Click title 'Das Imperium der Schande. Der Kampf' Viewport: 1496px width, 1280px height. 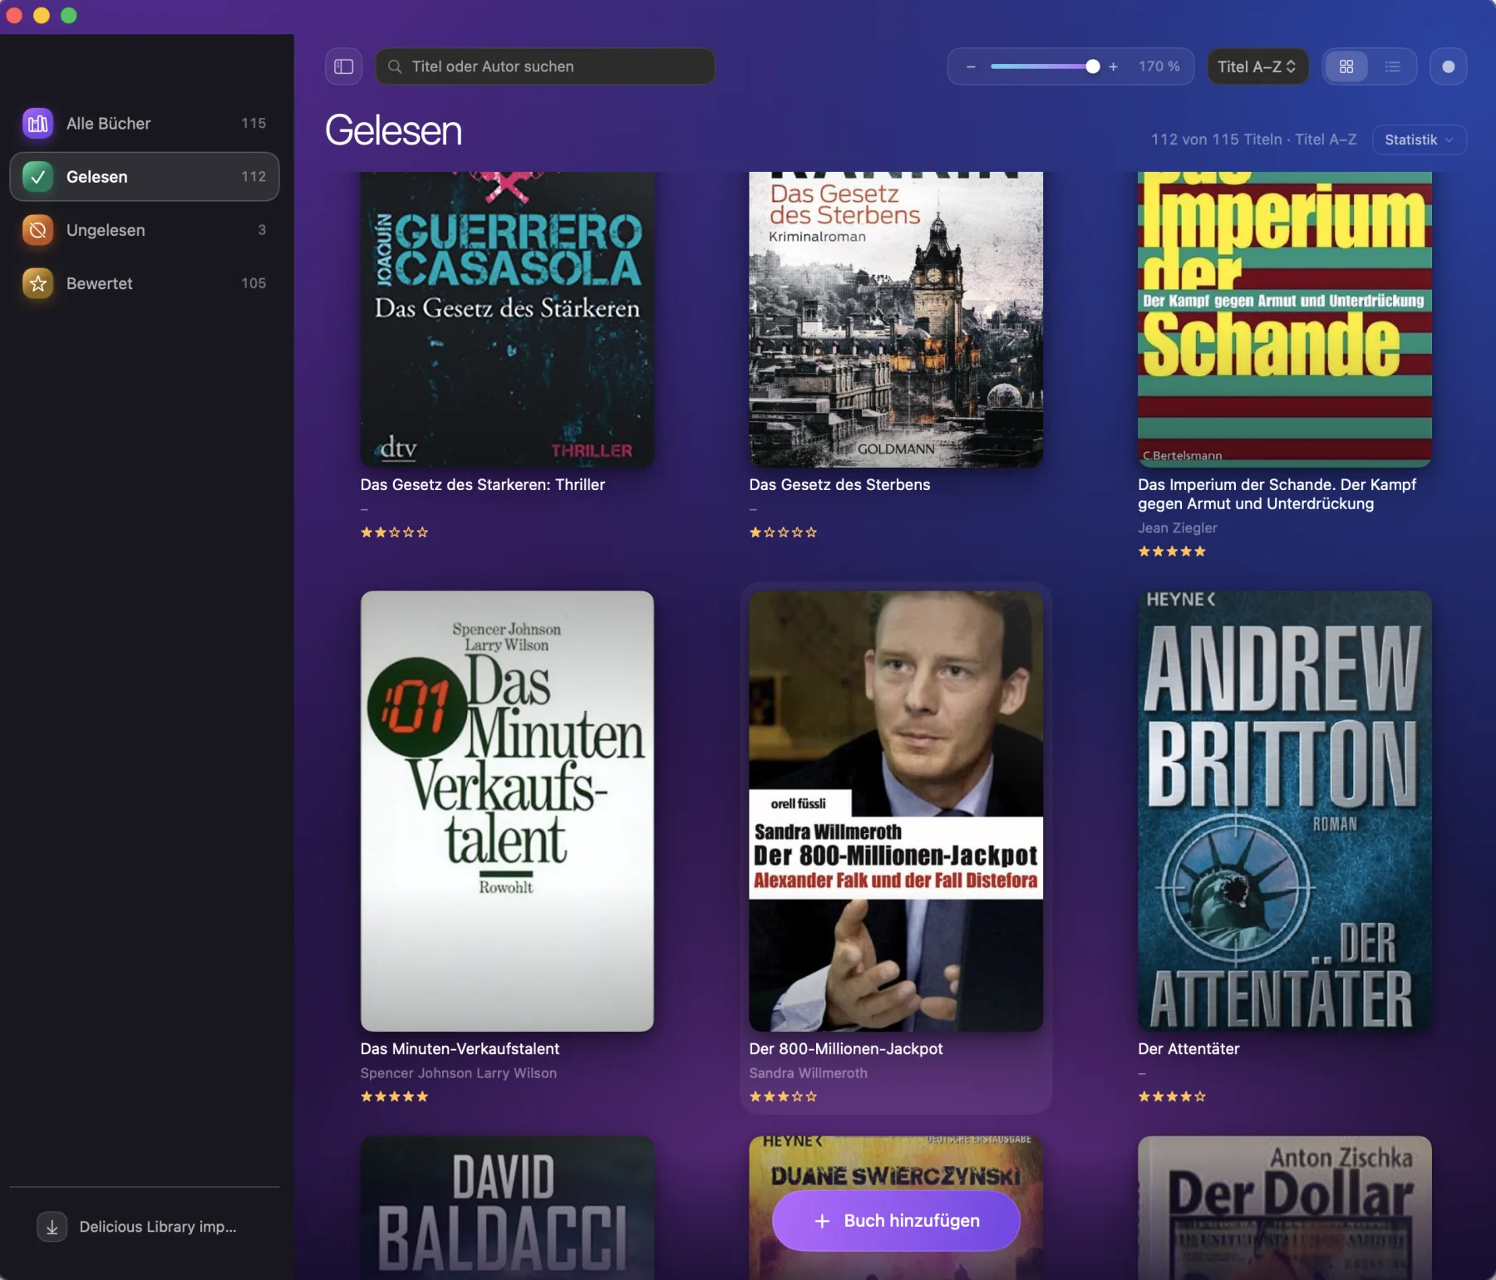coord(1277,485)
